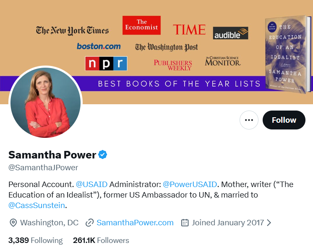This screenshot has width=313, height=248.
Task: Click the link chain icon
Action: (89, 223)
